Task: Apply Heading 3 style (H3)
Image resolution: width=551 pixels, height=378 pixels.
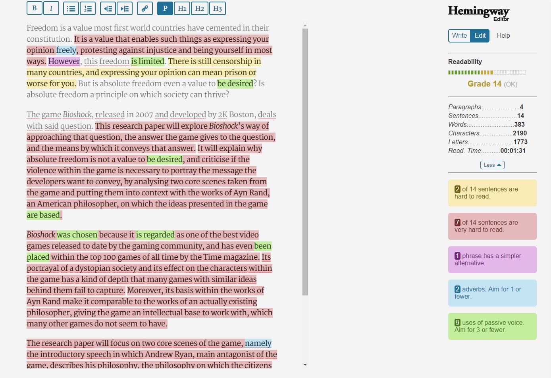Action: tap(218, 8)
